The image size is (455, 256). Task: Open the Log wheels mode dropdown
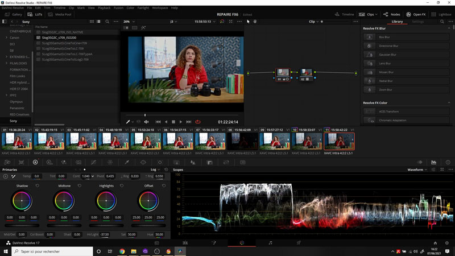click(x=155, y=170)
